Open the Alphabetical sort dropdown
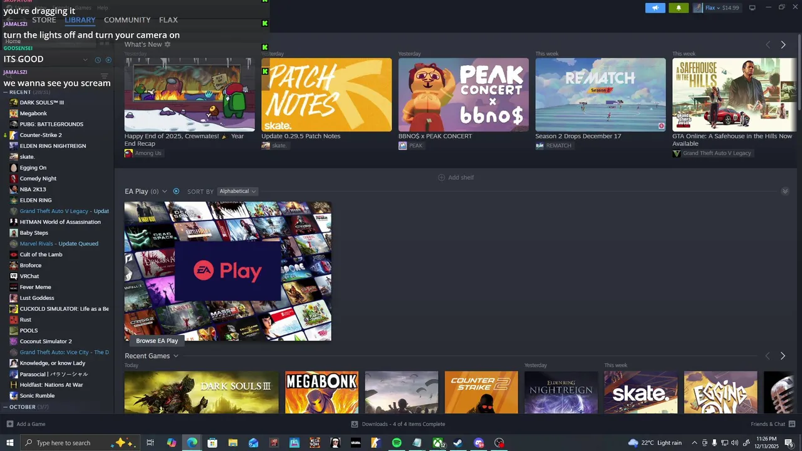Viewport: 802px width, 451px height. pyautogui.click(x=237, y=191)
